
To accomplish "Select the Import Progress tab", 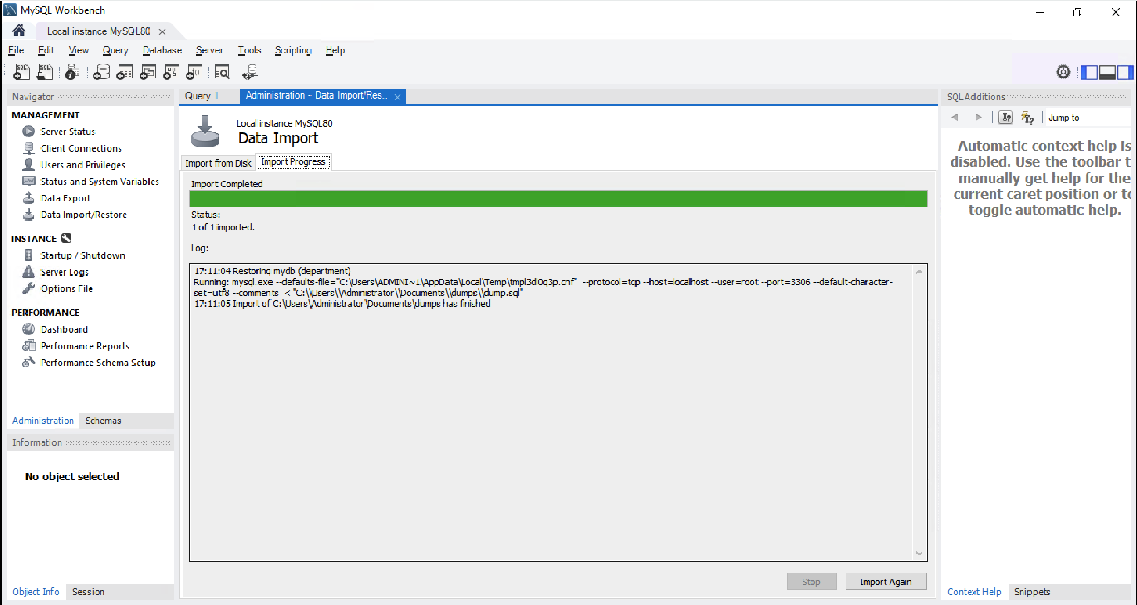I will click(x=293, y=162).
